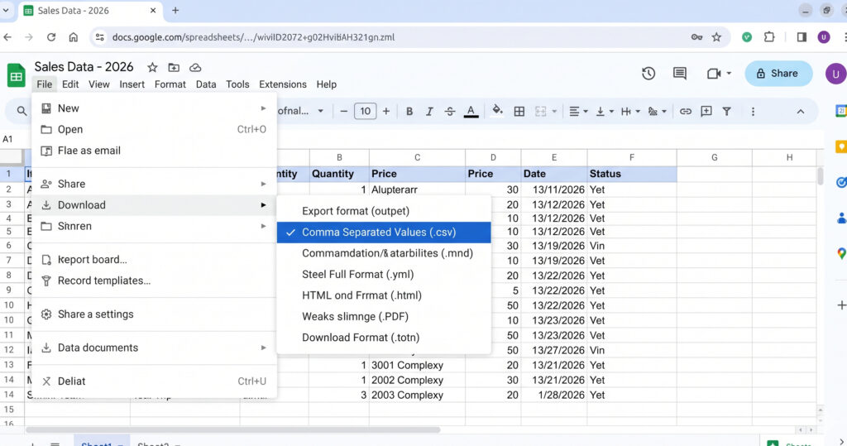Star the Sales Data - 2026 document

152,68
